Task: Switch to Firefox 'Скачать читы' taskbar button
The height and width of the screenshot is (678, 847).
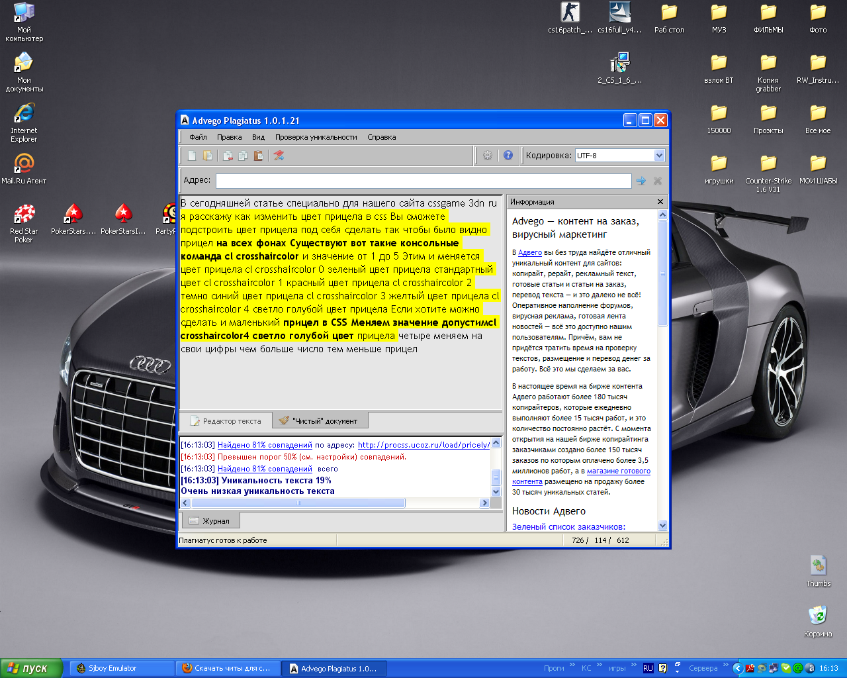Action: click(x=227, y=668)
